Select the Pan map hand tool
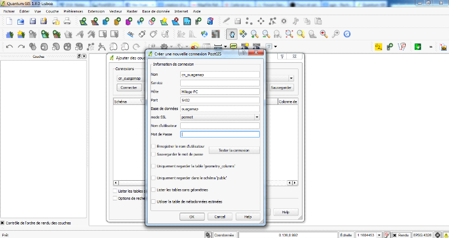The height and width of the screenshot is (238, 449). pos(232,34)
